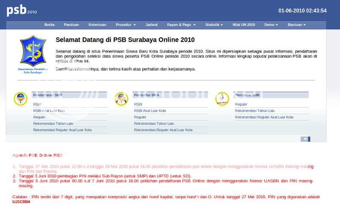Viewport: 340px width, 205px height.
Task: Open RSBI Asal Luar Kota under SMA
Action: 150,111
